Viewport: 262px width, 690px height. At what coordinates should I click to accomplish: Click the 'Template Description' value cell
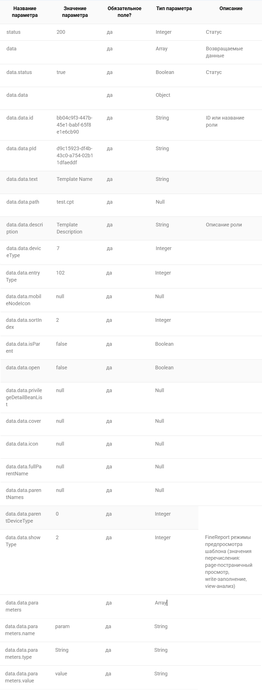point(69,228)
